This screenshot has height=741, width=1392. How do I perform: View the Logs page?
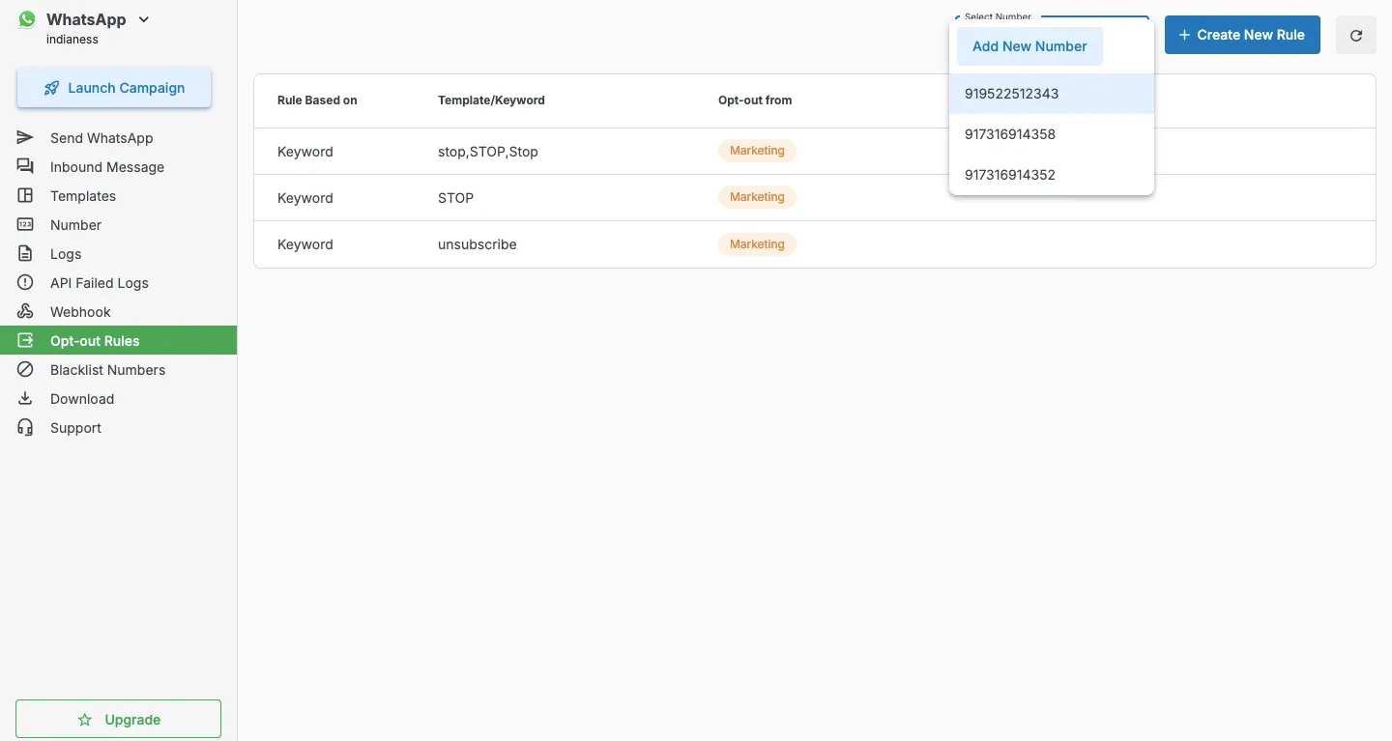[x=118, y=254]
